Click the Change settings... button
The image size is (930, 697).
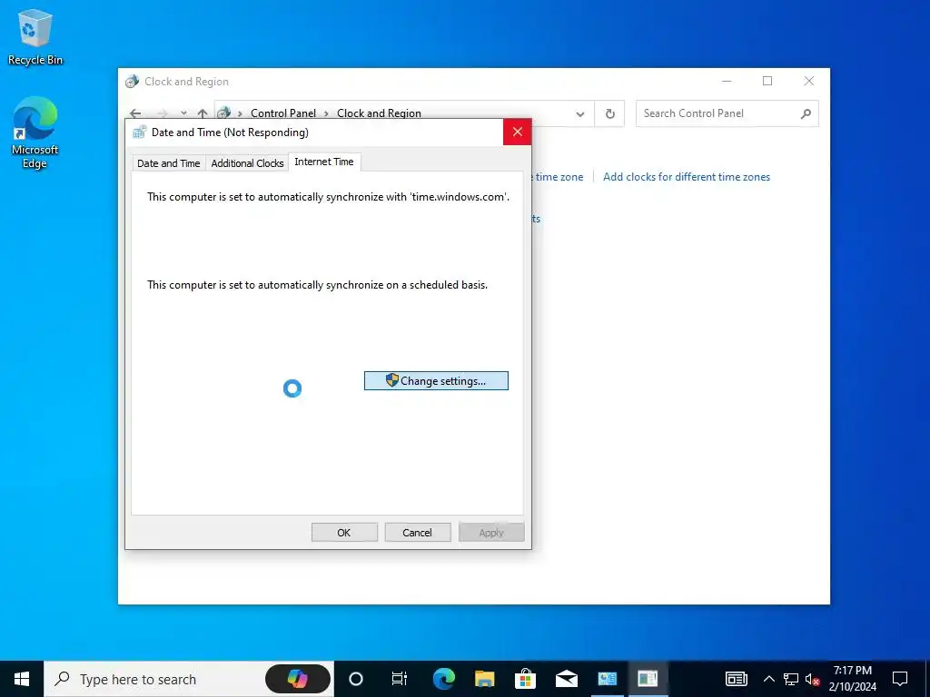pos(436,380)
